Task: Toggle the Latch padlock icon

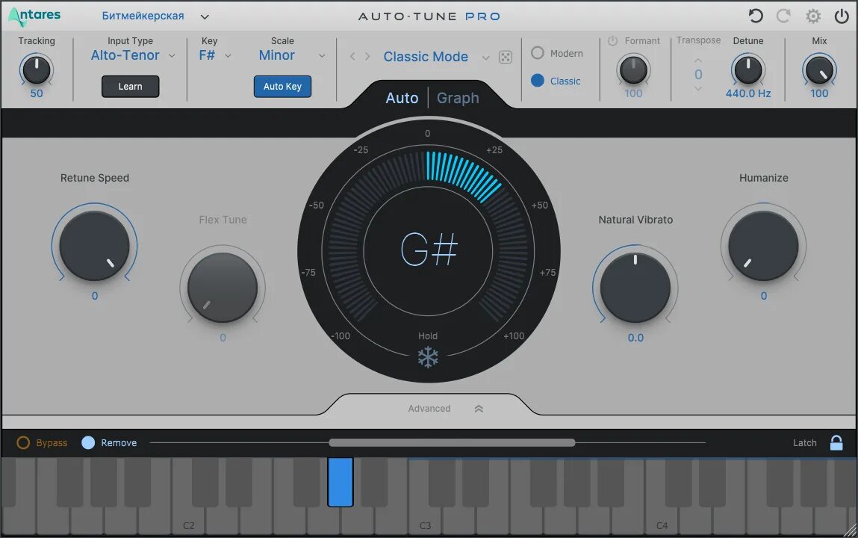Action: pos(836,443)
